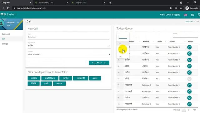The width and height of the screenshot is (200, 113).
Task: Click the Previous pagination button
Action: pyautogui.click(x=177, y=110)
